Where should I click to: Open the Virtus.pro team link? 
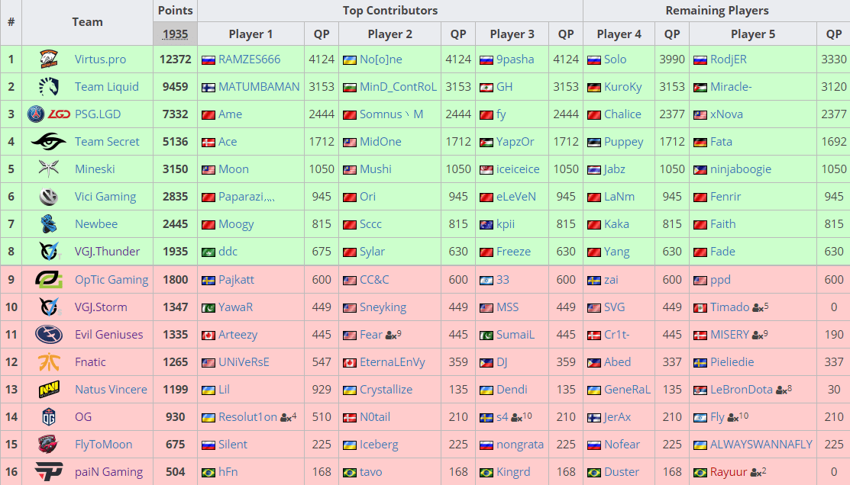point(100,59)
